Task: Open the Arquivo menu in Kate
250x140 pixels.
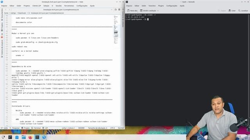Action: (4, 6)
